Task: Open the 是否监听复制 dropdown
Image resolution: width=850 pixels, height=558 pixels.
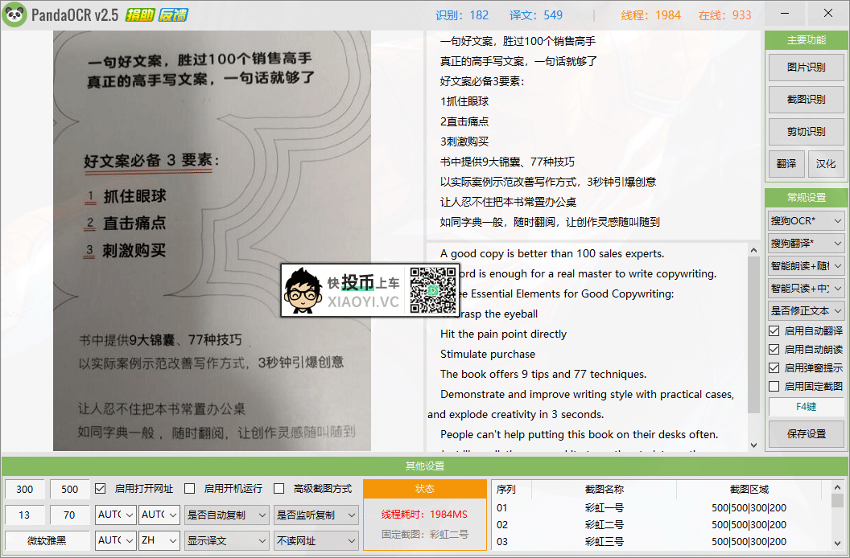Action: pyautogui.click(x=316, y=515)
